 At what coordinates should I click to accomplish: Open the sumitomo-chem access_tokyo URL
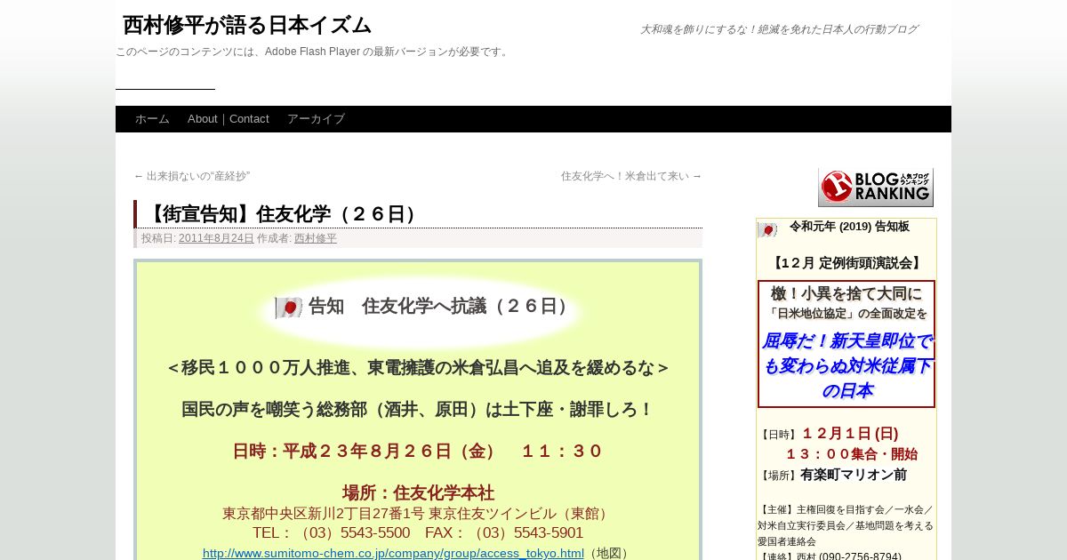(393, 553)
